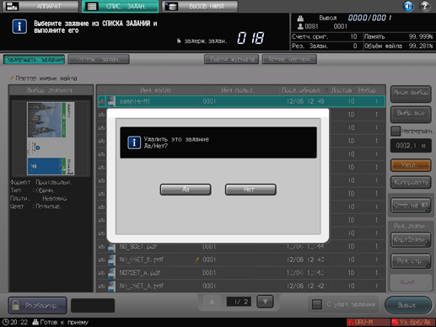Click the info icon beside Выберите задание
The width and height of the screenshot is (436, 327).
pos(19,26)
